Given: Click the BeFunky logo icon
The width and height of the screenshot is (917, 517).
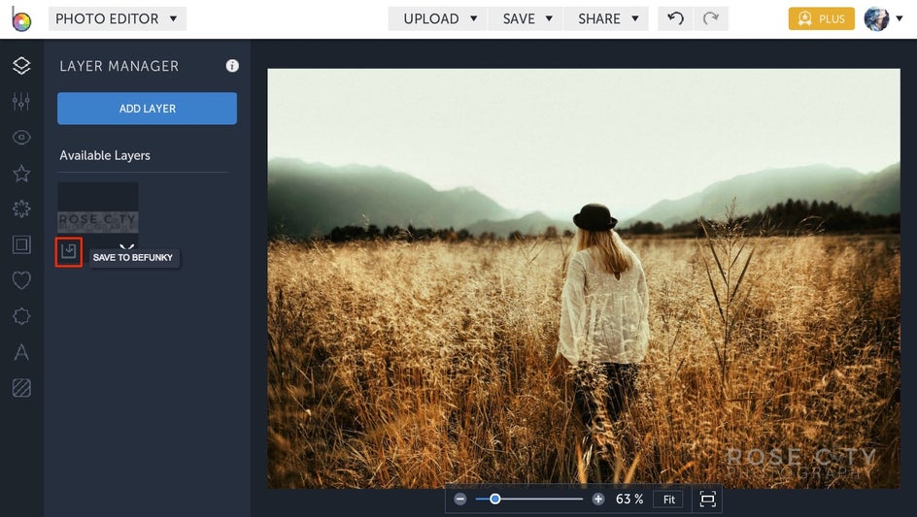Looking at the screenshot, I should tap(21, 18).
